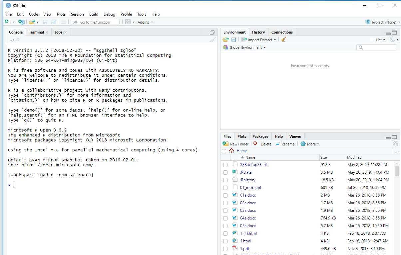Select the 01_intro.ppt checkbox

point(225,188)
